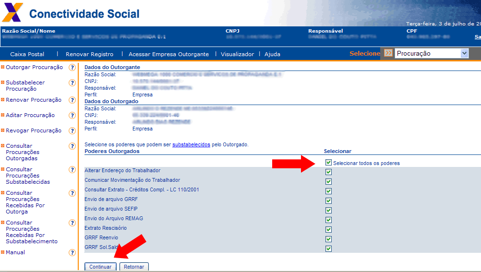This screenshot has width=481, height=272.
Task: Uncheck Envio de arquivo SEFIP checkbox
Action: point(328,211)
